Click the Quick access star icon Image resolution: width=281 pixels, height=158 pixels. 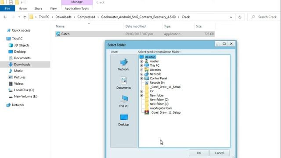9,30
